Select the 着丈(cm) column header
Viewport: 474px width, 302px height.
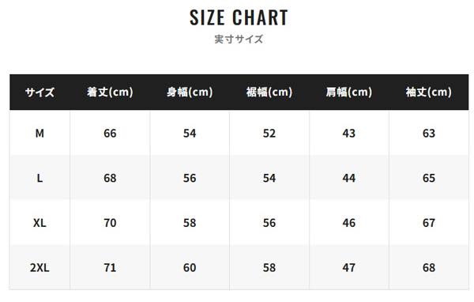(x=110, y=92)
